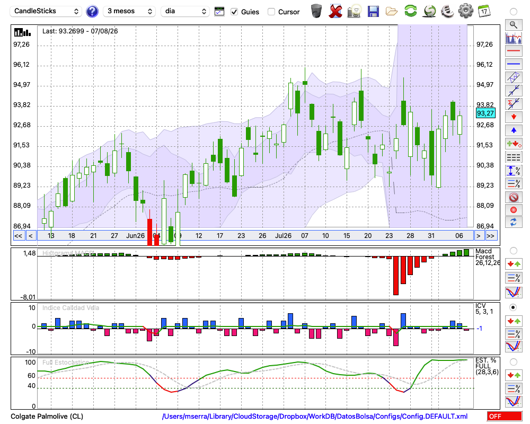
Task: Open settings gear icon
Action: click(x=465, y=11)
